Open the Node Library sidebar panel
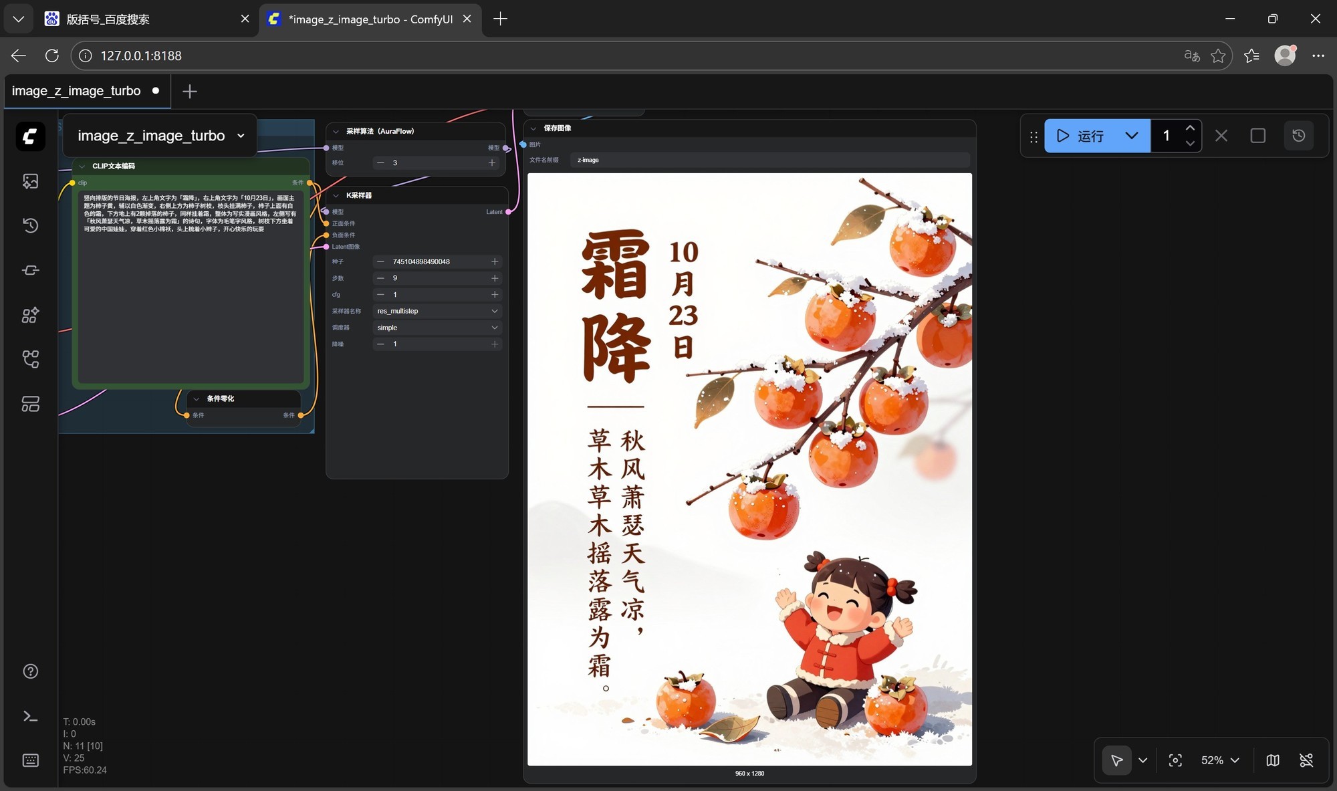 (x=30, y=315)
